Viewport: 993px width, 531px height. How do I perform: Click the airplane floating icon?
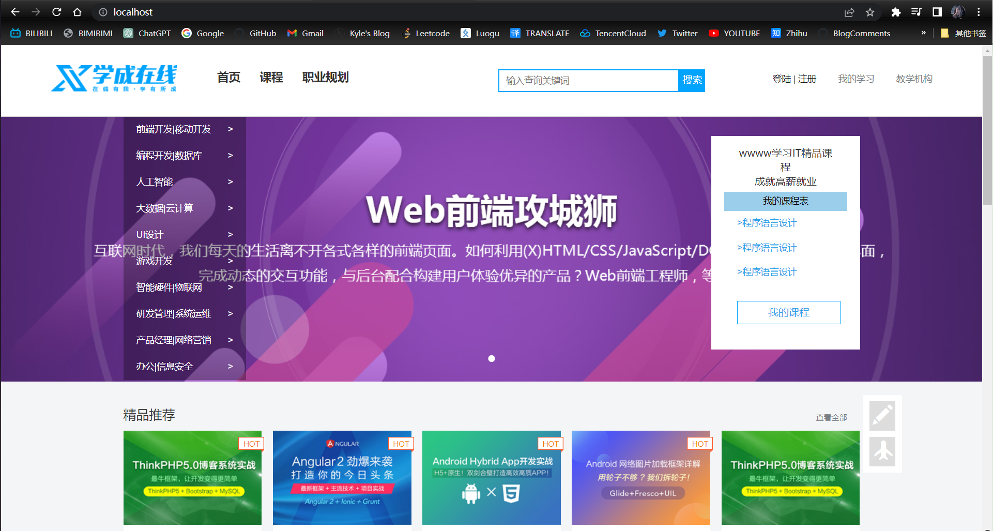(x=882, y=451)
